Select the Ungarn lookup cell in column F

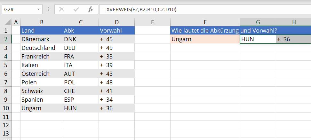coord(205,39)
